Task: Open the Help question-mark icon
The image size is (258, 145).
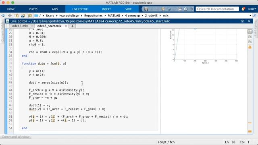Action: click(185, 9)
